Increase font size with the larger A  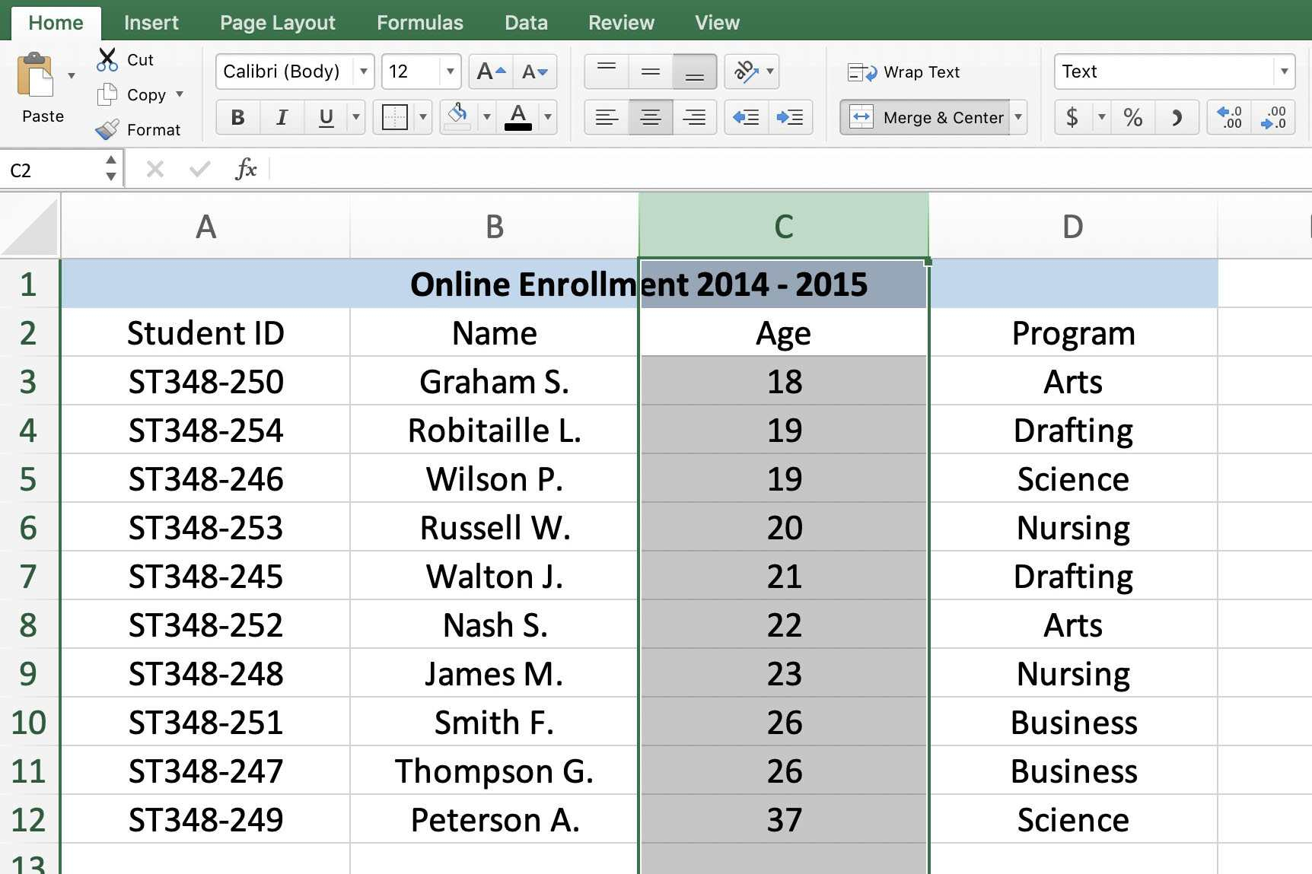[x=491, y=72]
